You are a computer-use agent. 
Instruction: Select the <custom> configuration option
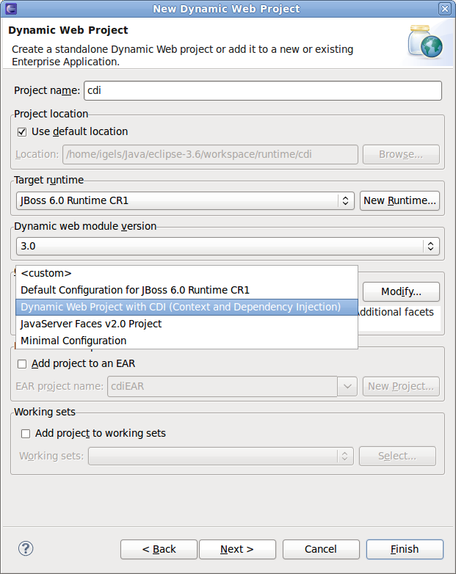[x=187, y=274]
